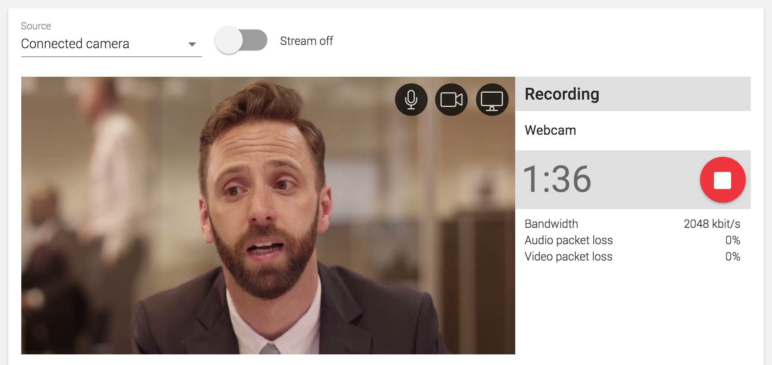Open the Source dropdown arrow
Viewport: 772px width, 365px height.
(192, 44)
